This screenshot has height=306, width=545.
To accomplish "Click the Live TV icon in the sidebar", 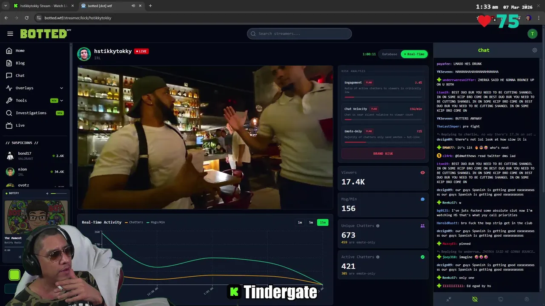I will point(9,125).
